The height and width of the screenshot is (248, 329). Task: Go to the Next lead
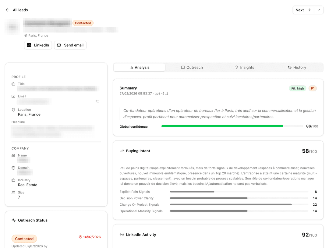[303, 10]
